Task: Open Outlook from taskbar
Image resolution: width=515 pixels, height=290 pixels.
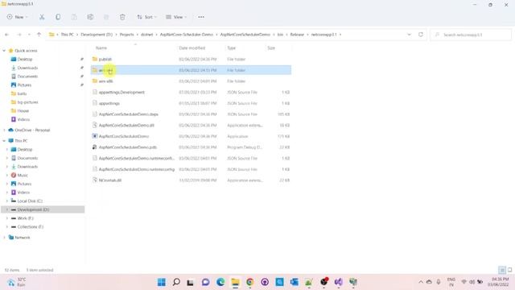Action: (x=294, y=282)
